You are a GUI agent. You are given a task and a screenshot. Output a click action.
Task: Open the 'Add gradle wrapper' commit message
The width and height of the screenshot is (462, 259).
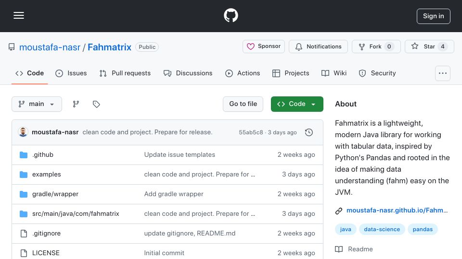pos(174,194)
